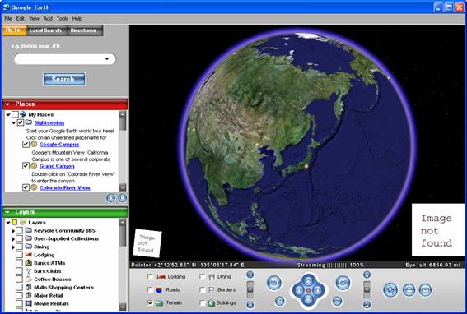
Task: Reset the view to north
Action: pos(280,301)
